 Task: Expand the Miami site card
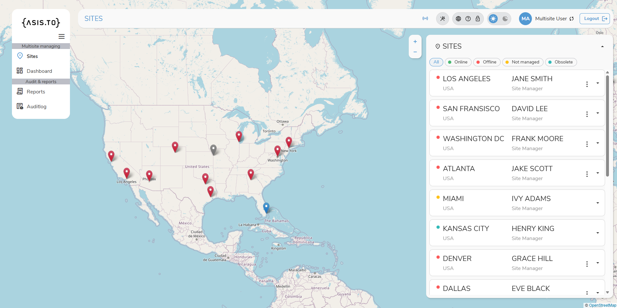(x=598, y=203)
